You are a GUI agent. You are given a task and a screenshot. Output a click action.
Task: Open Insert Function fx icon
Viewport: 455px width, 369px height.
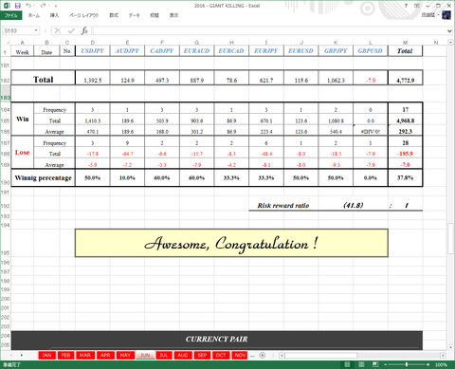click(x=84, y=30)
